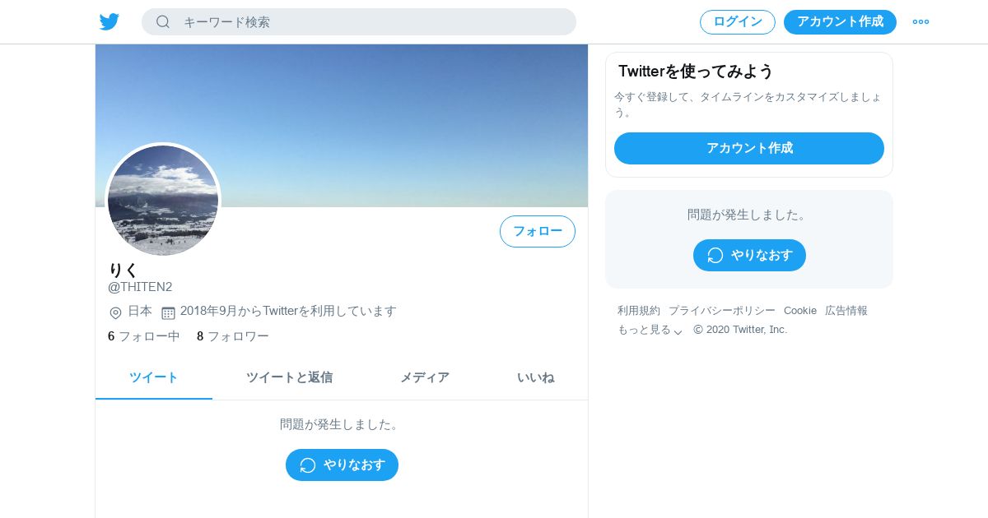The width and height of the screenshot is (988, 518).
Task: Select the ツイート tab
Action: point(154,377)
